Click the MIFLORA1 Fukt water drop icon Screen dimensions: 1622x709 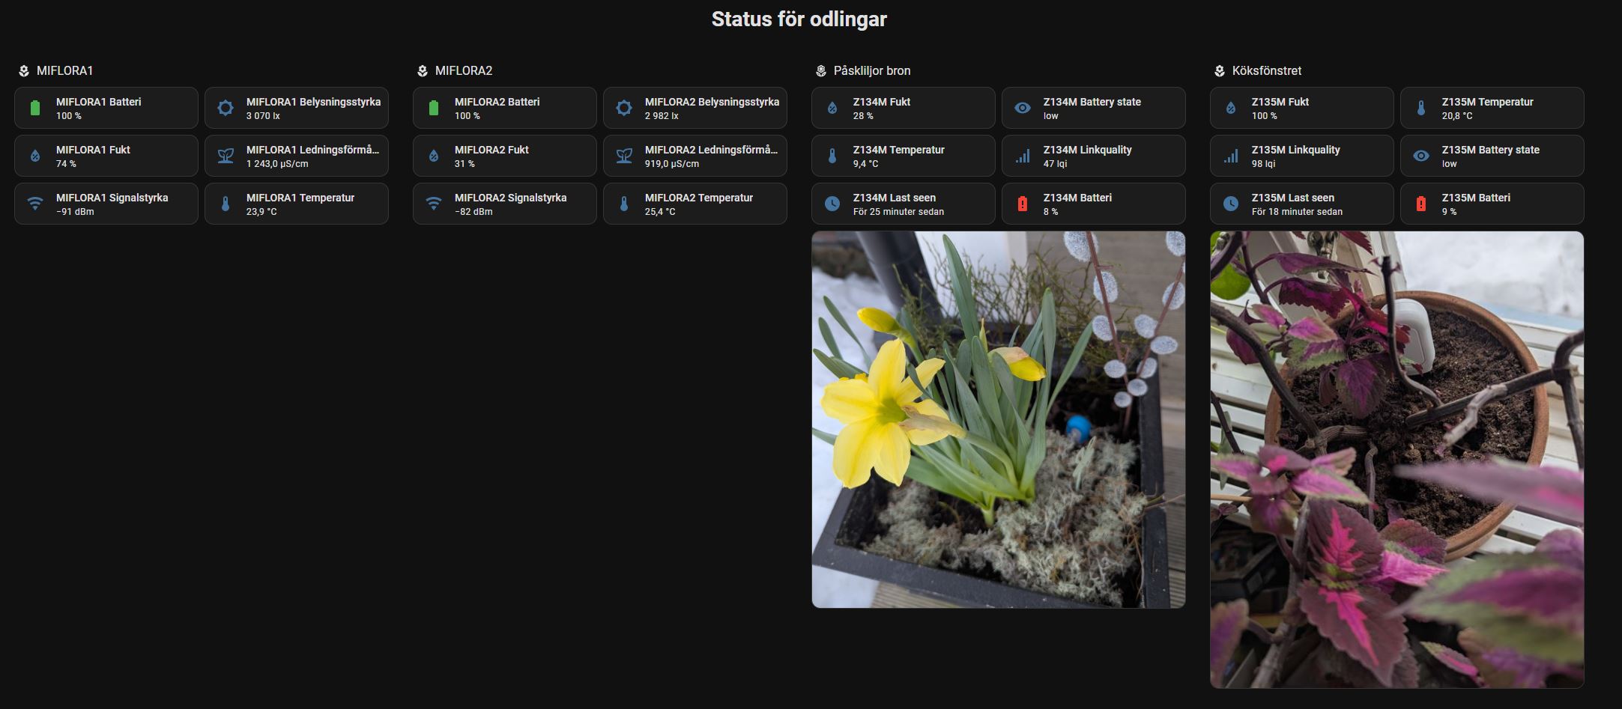(x=35, y=156)
